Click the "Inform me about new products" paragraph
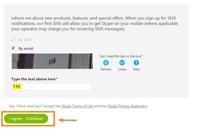Screen dimensions: 199x132 [x=95, y=24]
